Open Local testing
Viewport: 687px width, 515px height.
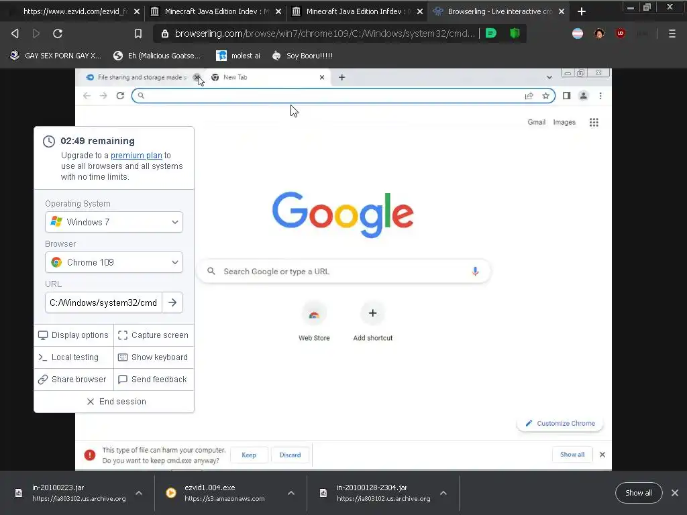click(x=74, y=357)
